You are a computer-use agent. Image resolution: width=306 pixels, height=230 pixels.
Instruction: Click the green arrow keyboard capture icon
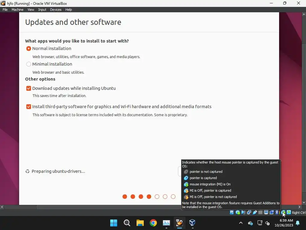289,212
